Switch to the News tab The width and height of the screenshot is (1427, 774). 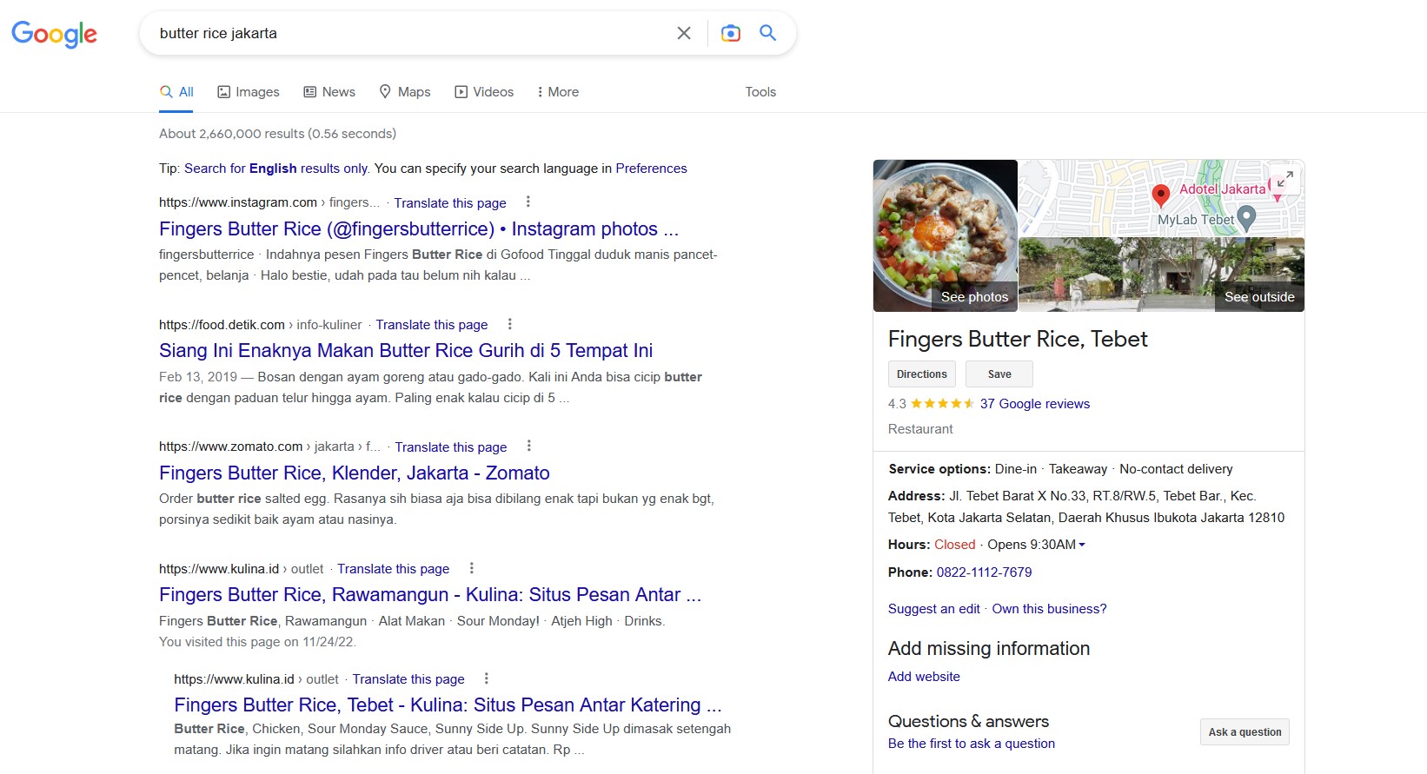[329, 92]
